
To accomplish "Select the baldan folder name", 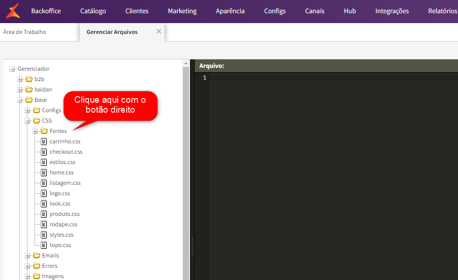I will click(43, 90).
